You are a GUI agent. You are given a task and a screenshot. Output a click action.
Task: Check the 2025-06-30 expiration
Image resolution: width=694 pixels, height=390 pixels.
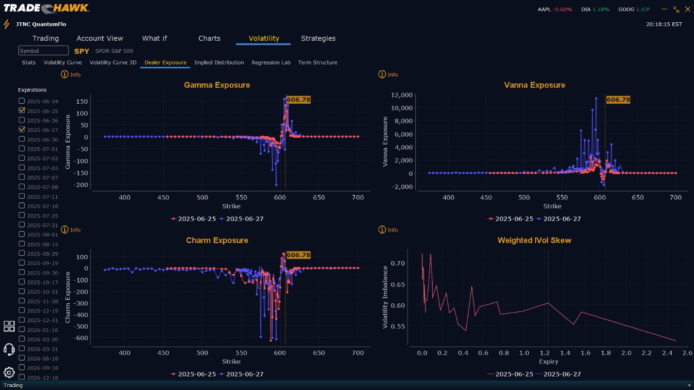21,139
